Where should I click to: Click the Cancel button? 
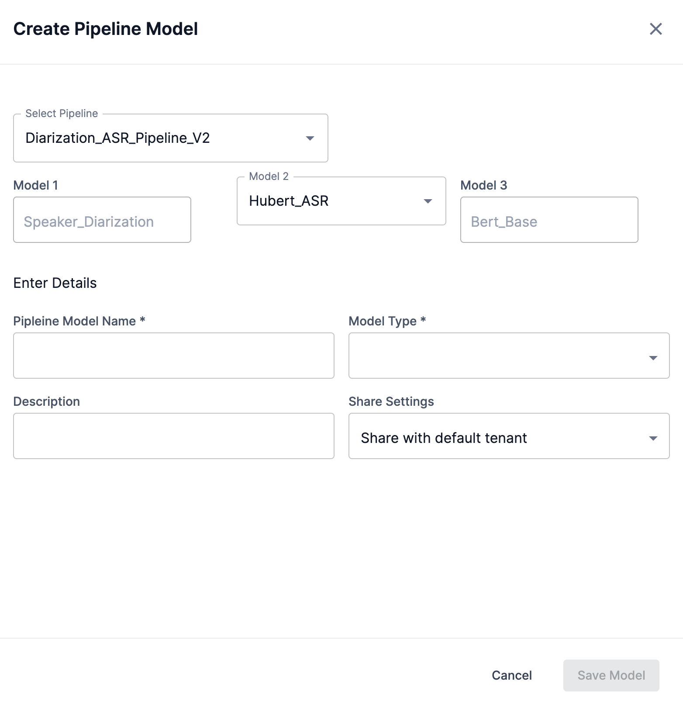tap(512, 675)
